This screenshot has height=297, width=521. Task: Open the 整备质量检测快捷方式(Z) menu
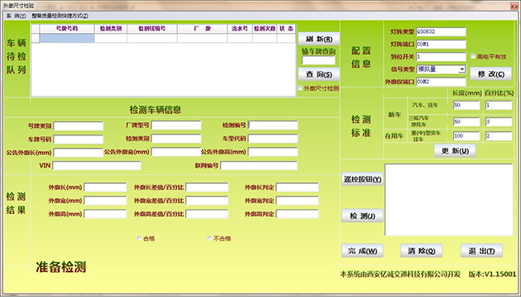point(60,16)
